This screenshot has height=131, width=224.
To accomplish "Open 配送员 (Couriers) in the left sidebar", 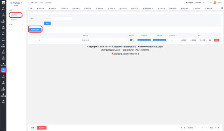I will pos(3,46).
